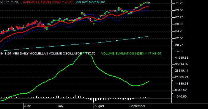Select the CARHARTT TREND PIVOT = 70.57 label
208x109 pixels.
pos(48,2)
